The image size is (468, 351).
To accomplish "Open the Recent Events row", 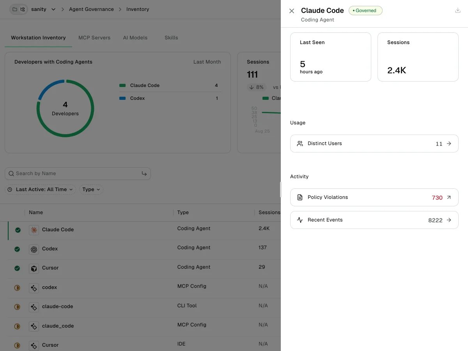I will pyautogui.click(x=374, y=220).
